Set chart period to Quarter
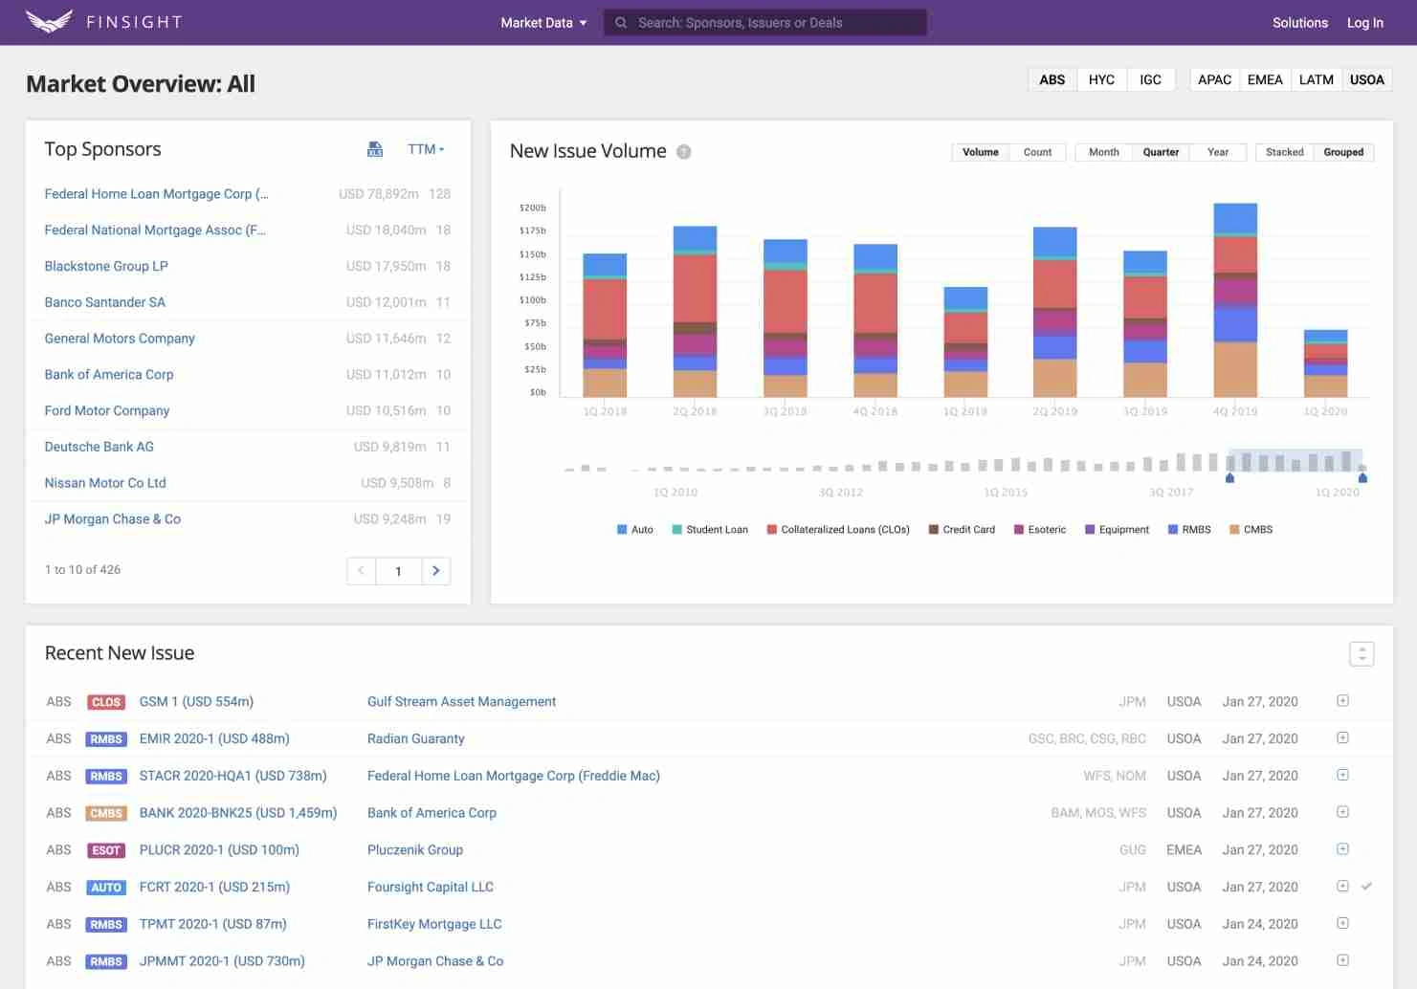The height and width of the screenshot is (989, 1417). point(1161,152)
